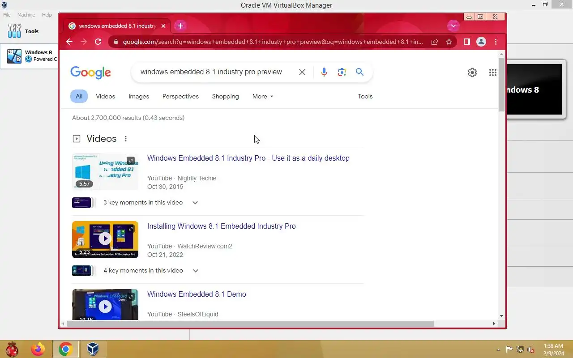Open search Tools options
This screenshot has height=358, width=573.
[365, 96]
